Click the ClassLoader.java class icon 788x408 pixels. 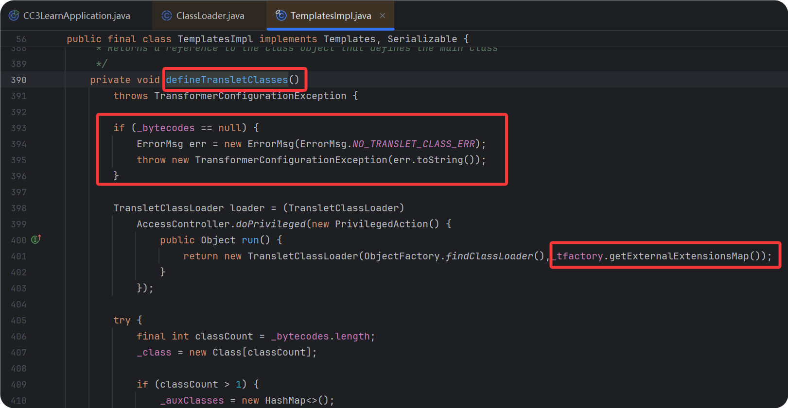point(167,16)
